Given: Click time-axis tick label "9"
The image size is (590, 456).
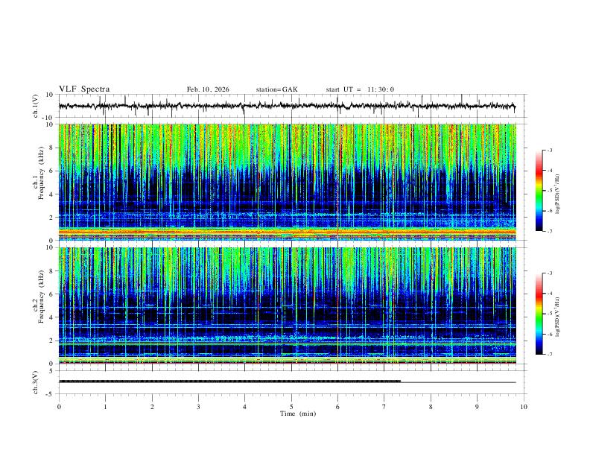Looking at the screenshot, I should pyautogui.click(x=477, y=407).
